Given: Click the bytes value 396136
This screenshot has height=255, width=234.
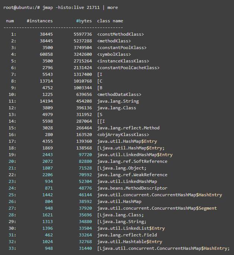Looking at the screenshot, I should click(84, 108).
